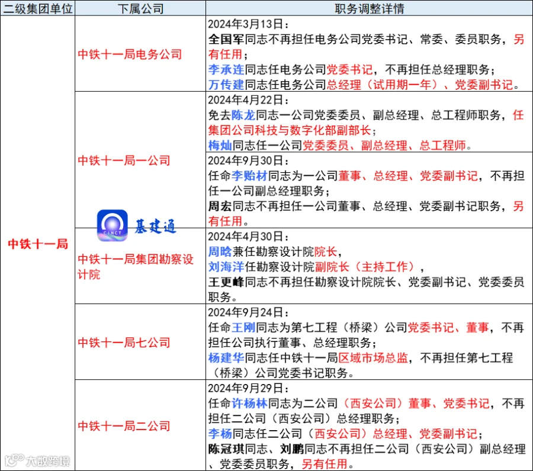Viewport: 533px width, 471px height.
Task: Click the red text "院长" after 周晗兼任勘察设计院
Action: tap(326, 251)
